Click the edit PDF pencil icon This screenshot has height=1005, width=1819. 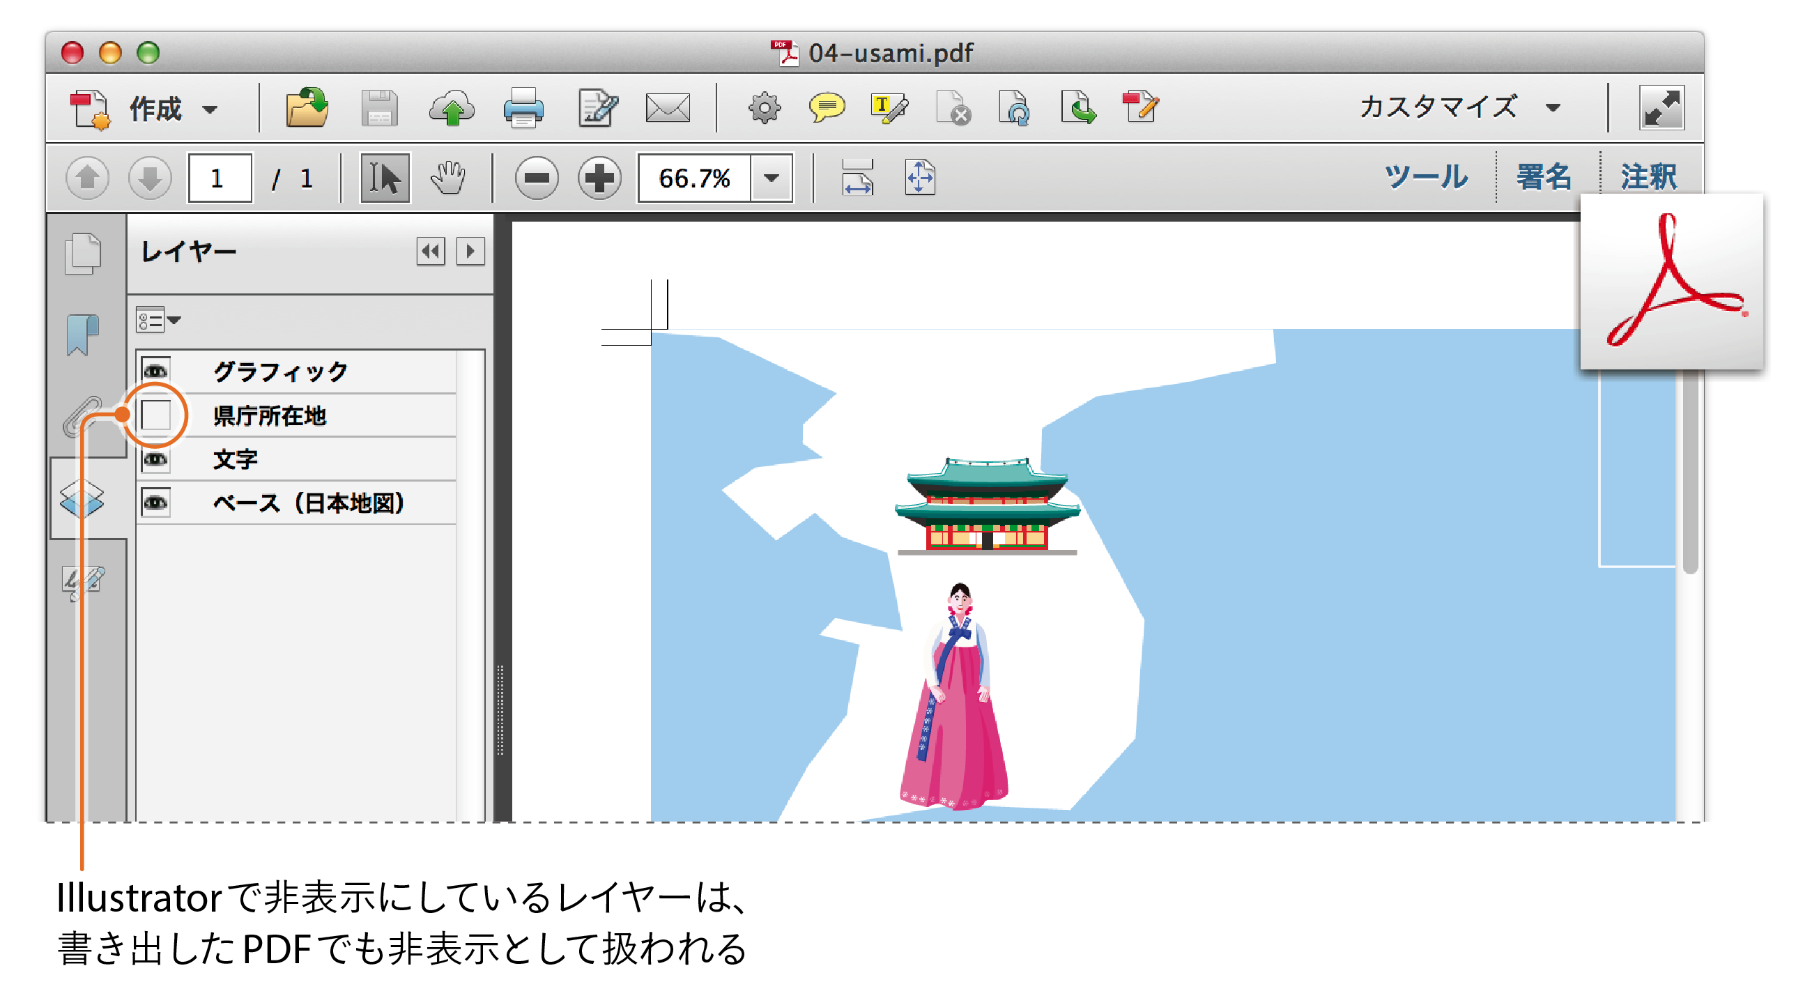[x=1141, y=108]
